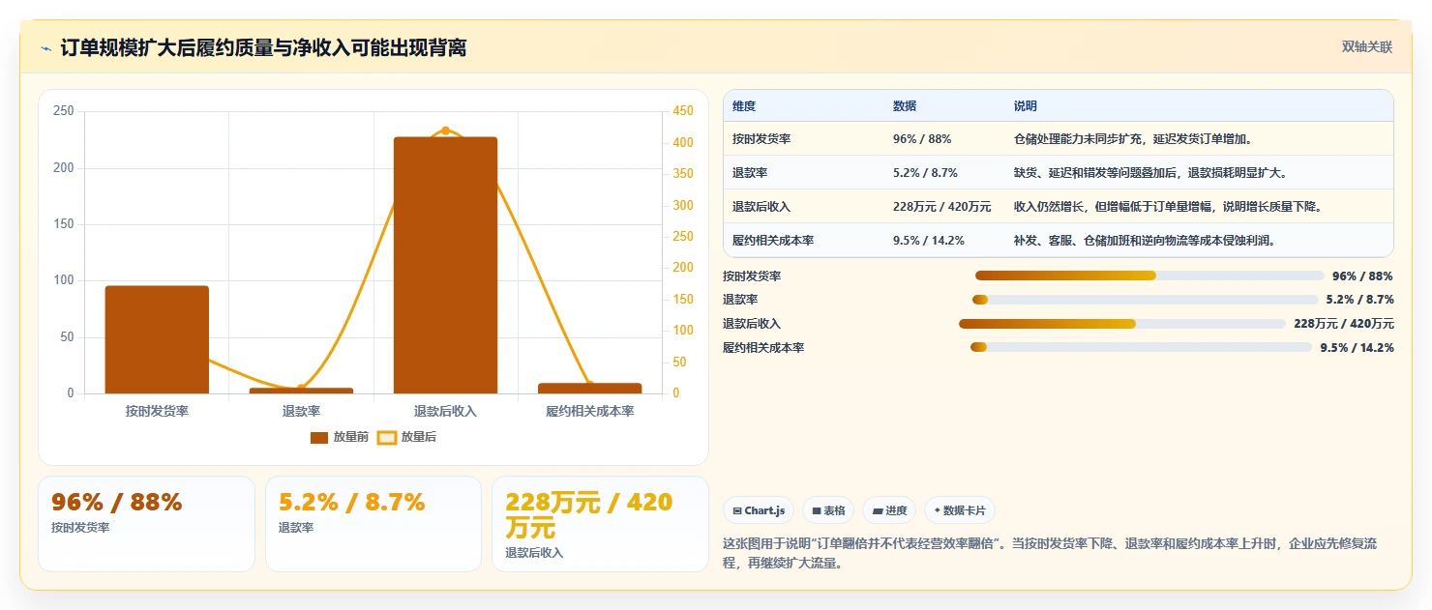Toggle the 放量前 legend item
Screen dimensions: 1432x610
[x=340, y=438]
